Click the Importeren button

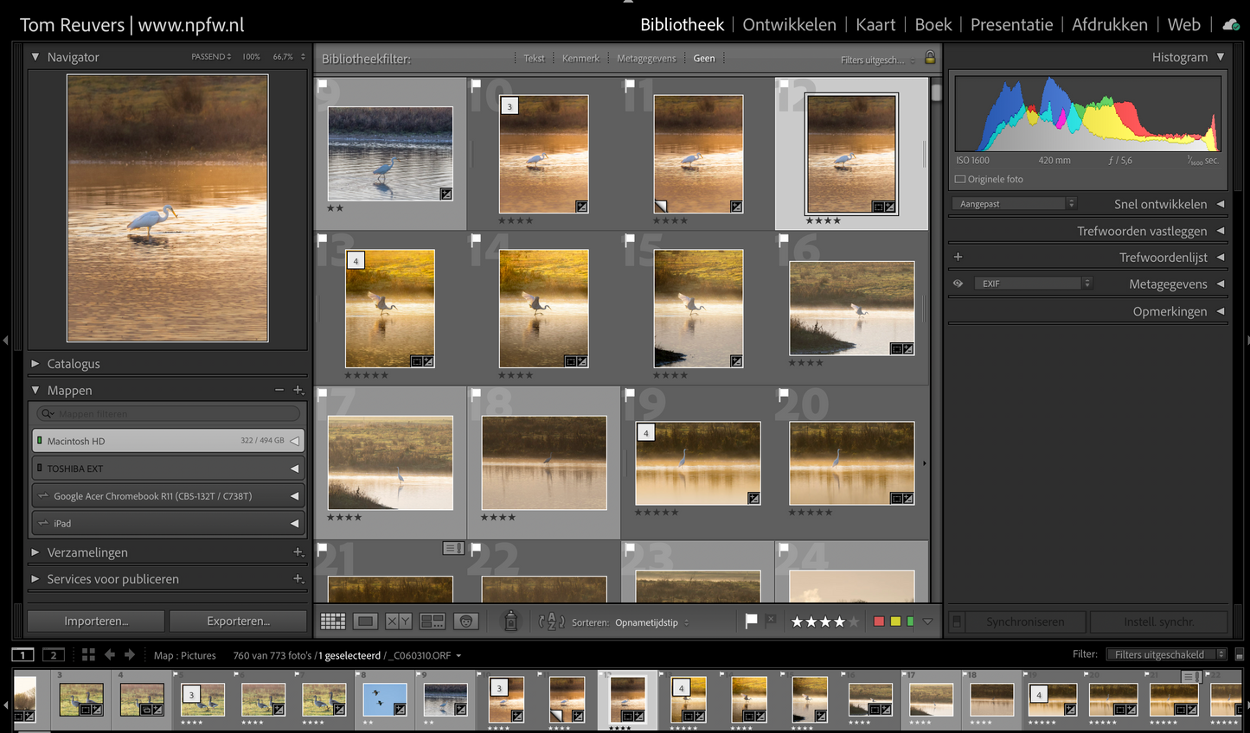tap(96, 621)
